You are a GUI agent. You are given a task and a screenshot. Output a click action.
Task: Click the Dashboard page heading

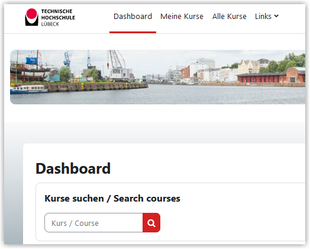[x=73, y=168]
